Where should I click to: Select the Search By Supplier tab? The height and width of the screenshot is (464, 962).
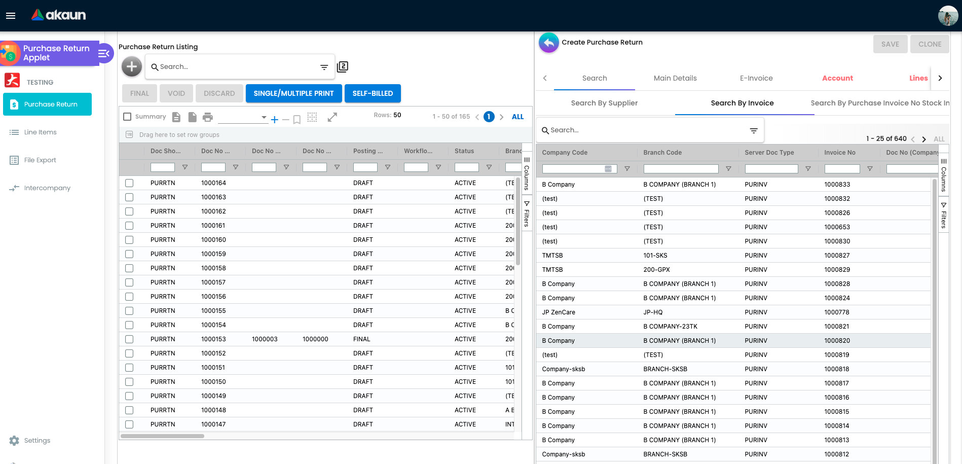click(x=604, y=103)
